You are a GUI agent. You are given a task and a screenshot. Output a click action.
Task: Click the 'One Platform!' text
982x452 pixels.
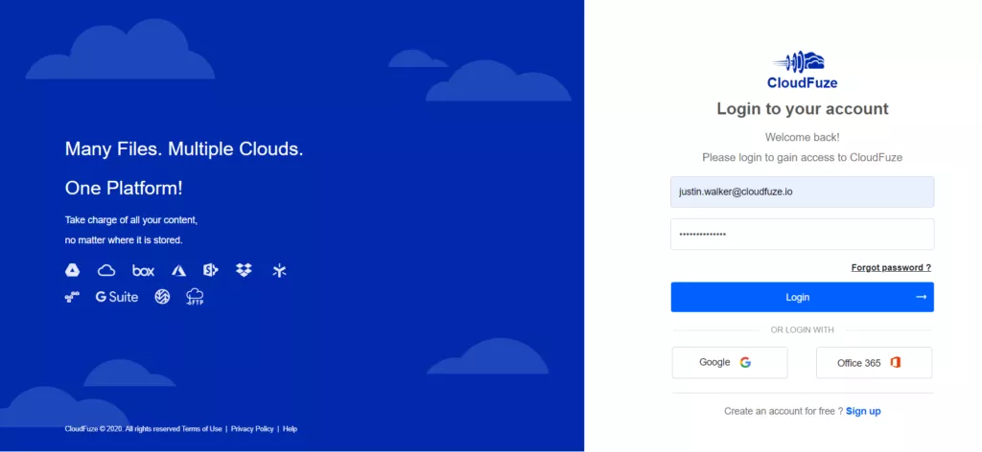(x=124, y=189)
